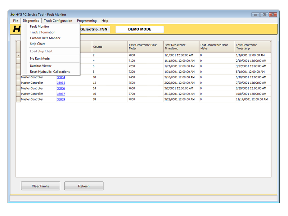The width and height of the screenshot is (288, 216).
Task: Choose Truck Information from the dropdown menu
Action: coord(42,32)
